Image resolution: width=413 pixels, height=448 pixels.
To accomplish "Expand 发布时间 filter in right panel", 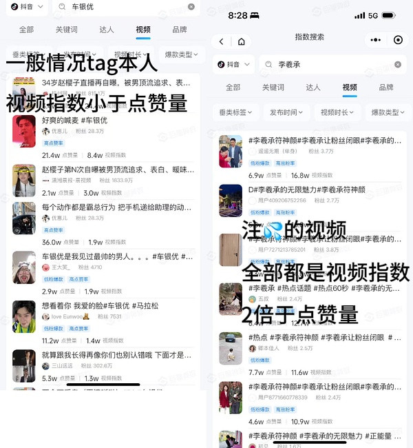I will [286, 112].
